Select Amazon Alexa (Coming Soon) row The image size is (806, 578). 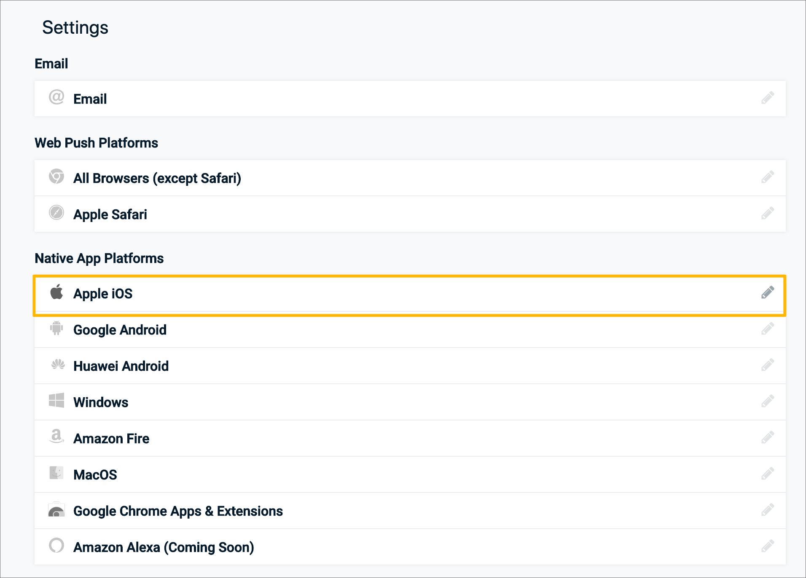click(x=410, y=547)
